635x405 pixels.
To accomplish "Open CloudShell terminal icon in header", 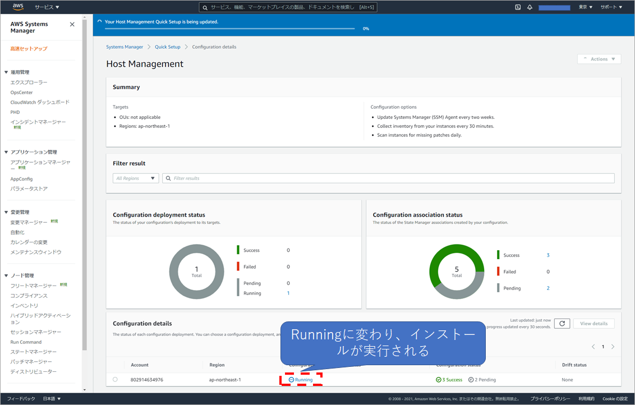I will pos(518,7).
